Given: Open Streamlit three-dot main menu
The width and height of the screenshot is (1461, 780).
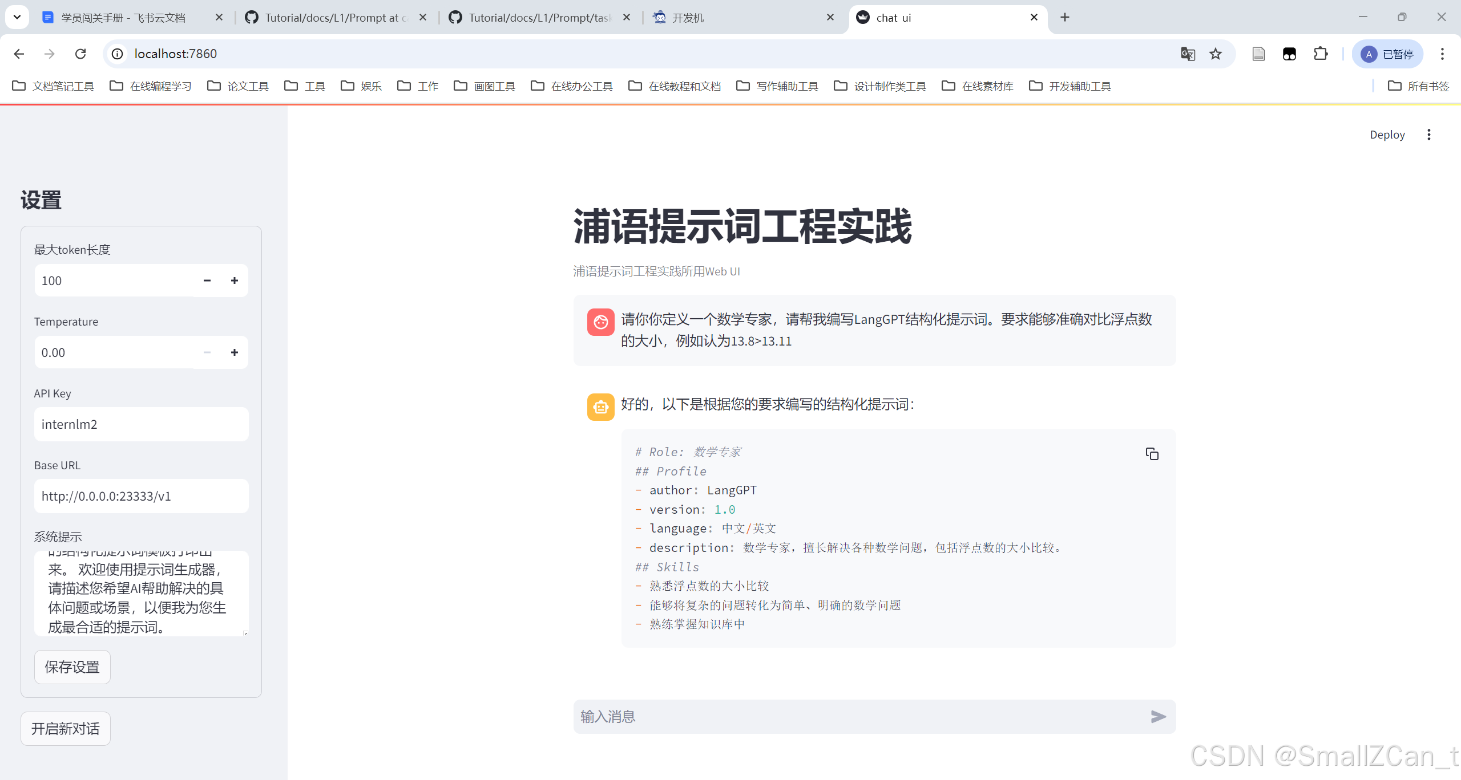Looking at the screenshot, I should pos(1428,135).
